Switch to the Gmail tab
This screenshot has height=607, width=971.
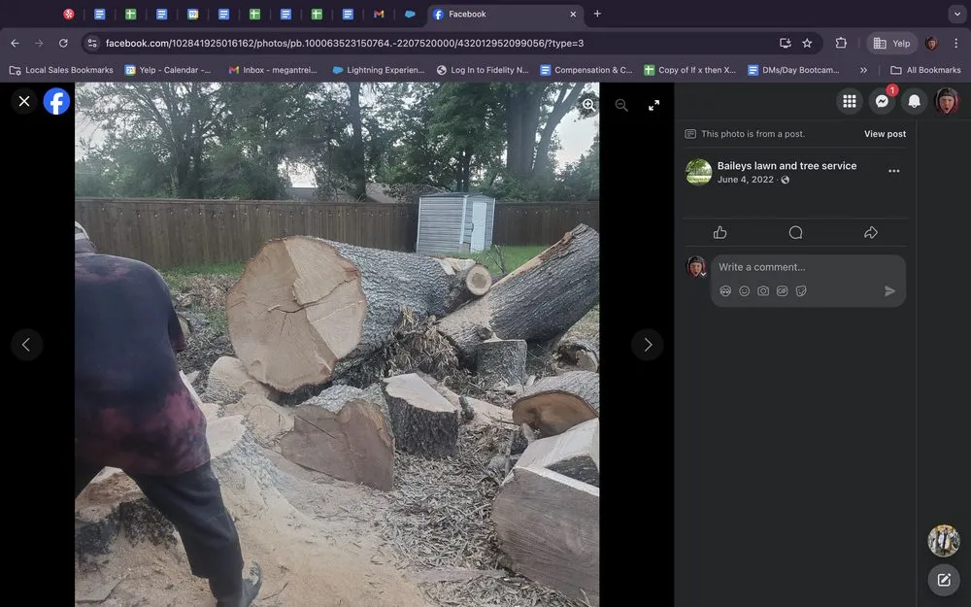(x=379, y=15)
